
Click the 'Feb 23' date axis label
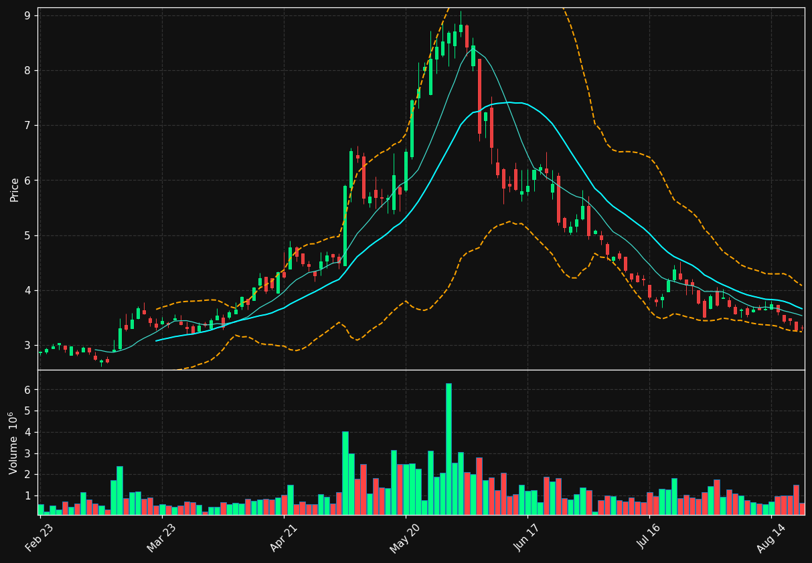[39, 538]
